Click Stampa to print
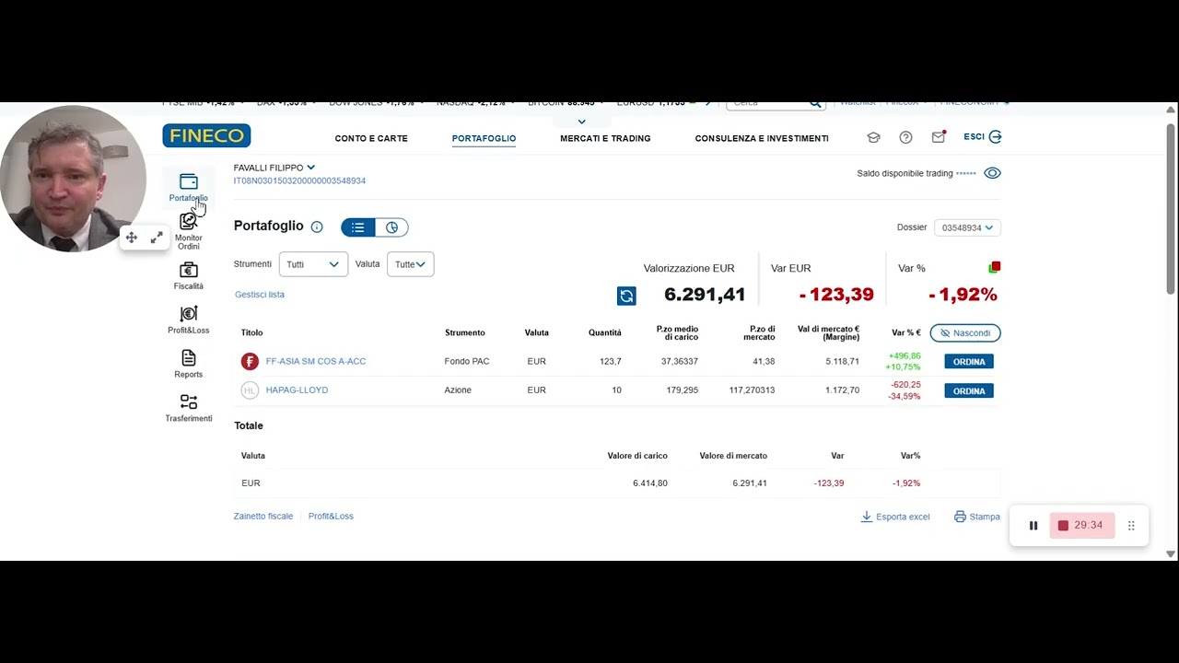This screenshot has width=1179, height=663. [x=977, y=517]
